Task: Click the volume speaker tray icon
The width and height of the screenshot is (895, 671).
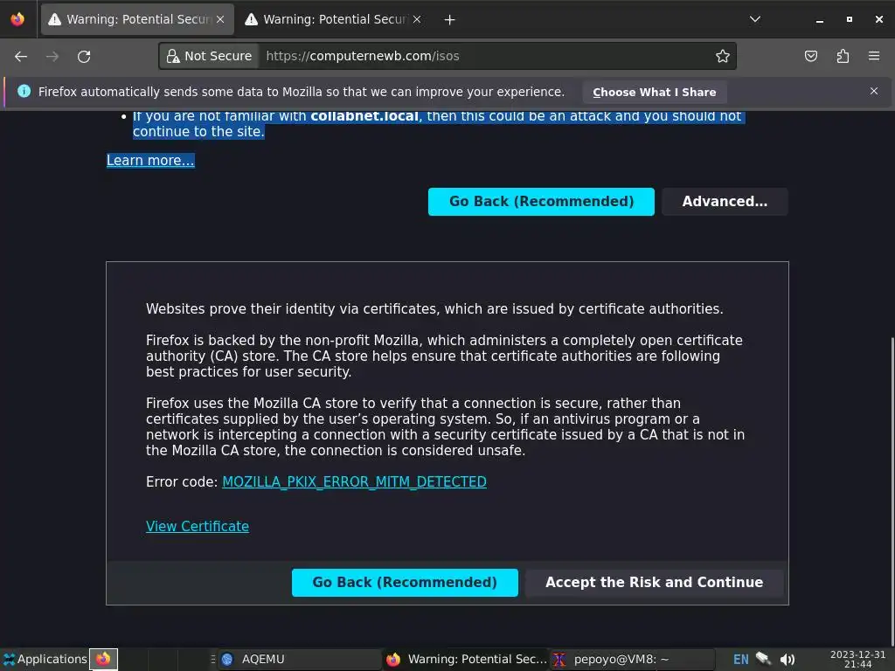Action: tap(787, 660)
